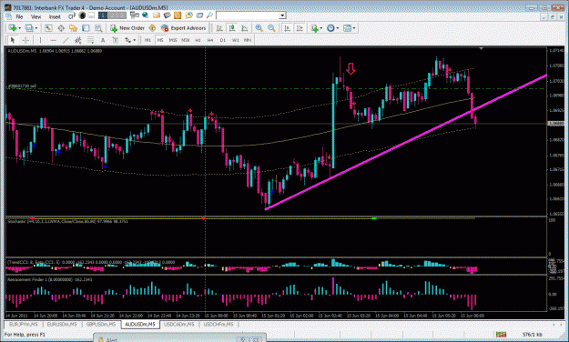Open the View menu

click(x=36, y=16)
